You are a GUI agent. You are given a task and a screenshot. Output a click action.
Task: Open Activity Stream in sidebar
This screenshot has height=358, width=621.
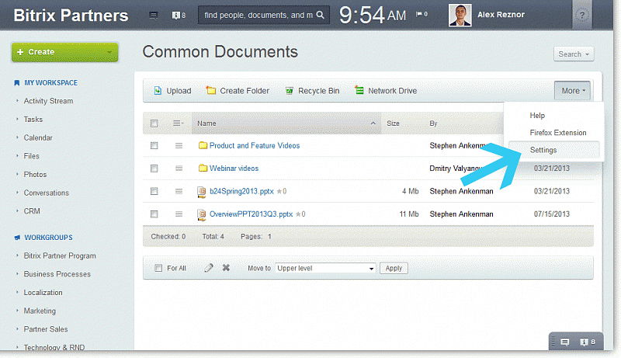[48, 101]
